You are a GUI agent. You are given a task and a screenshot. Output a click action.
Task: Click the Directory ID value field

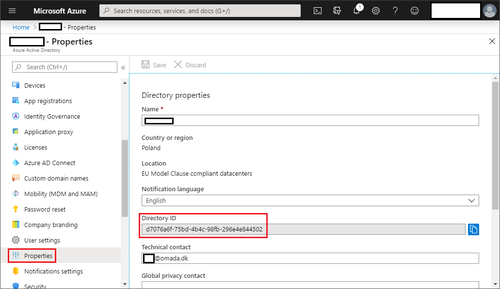coord(303,229)
